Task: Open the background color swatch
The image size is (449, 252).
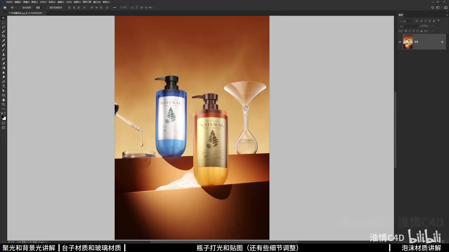Action: click(x=5, y=118)
